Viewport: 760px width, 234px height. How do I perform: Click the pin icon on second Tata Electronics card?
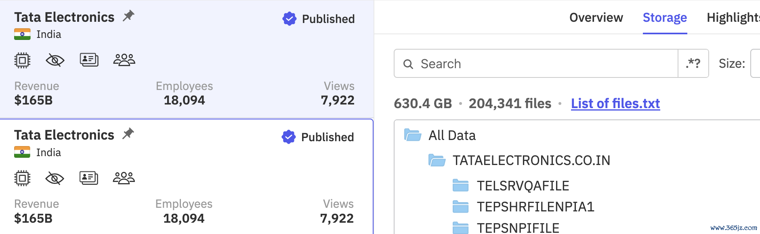click(x=128, y=134)
